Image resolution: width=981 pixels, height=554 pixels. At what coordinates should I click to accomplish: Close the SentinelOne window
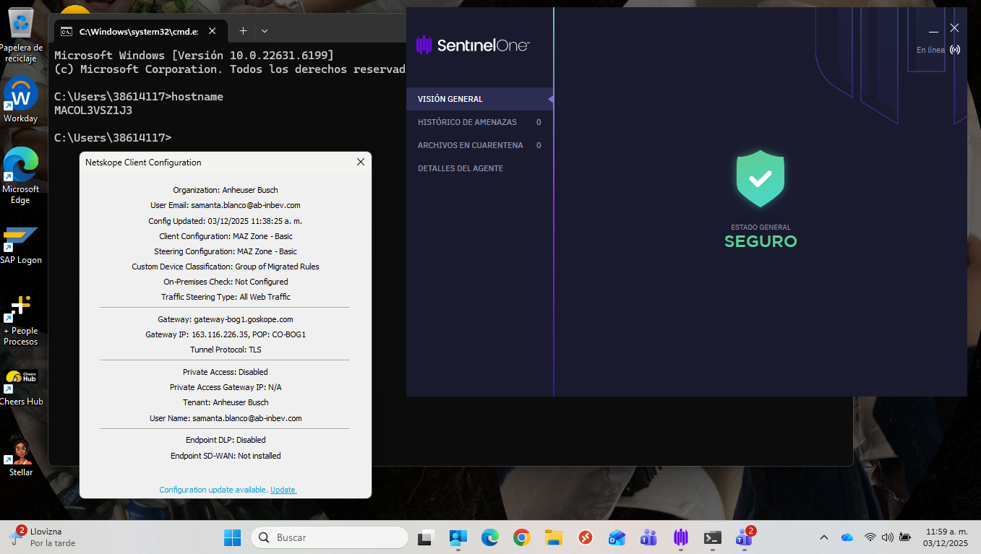(x=954, y=28)
